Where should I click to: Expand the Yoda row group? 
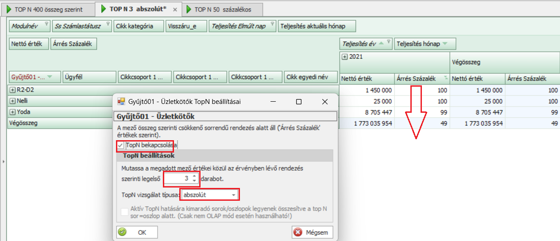coord(12,112)
